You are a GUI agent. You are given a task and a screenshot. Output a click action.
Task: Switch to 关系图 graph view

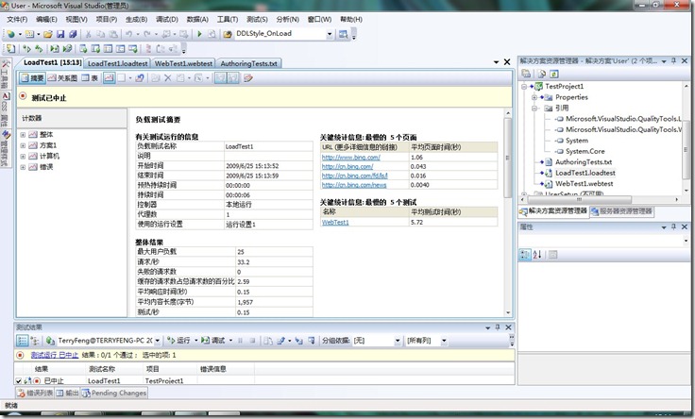[62, 78]
